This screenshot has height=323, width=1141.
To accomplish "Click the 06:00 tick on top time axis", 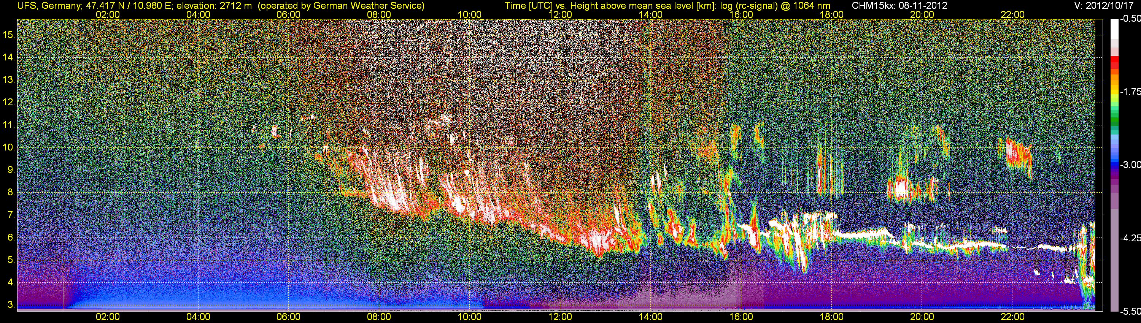I will click(288, 14).
